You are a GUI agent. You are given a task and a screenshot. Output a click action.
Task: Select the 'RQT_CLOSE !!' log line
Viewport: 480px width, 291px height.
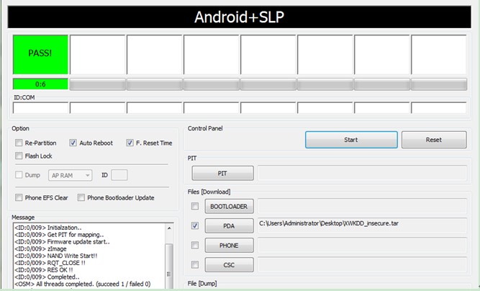[x=50, y=263]
